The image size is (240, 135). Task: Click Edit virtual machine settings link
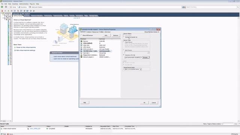26,50
